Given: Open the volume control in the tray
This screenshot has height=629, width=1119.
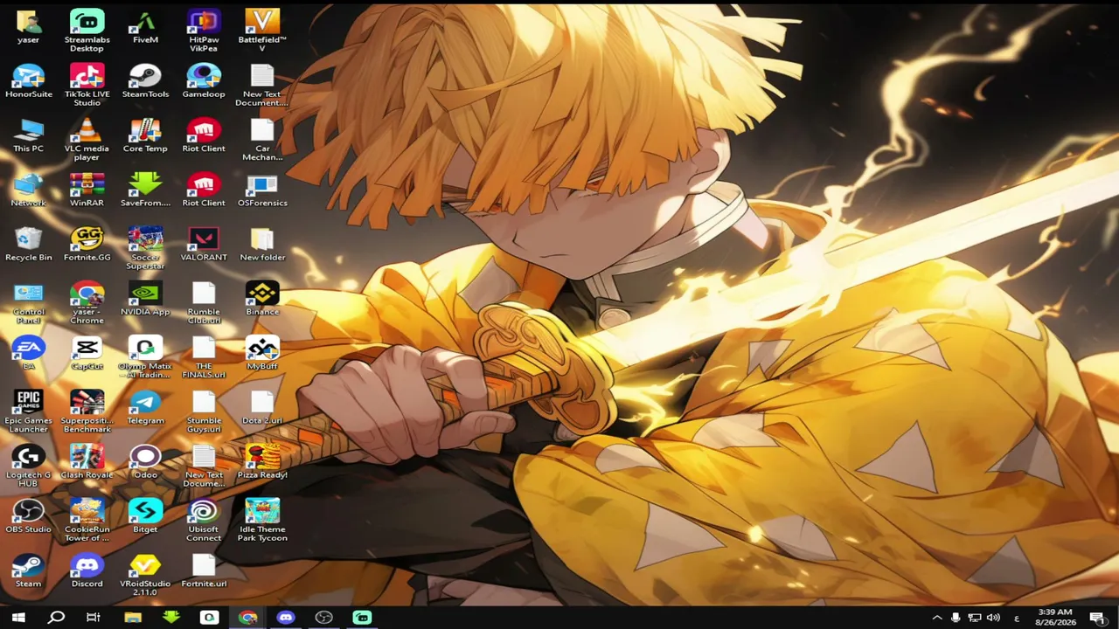Looking at the screenshot, I should click(993, 618).
